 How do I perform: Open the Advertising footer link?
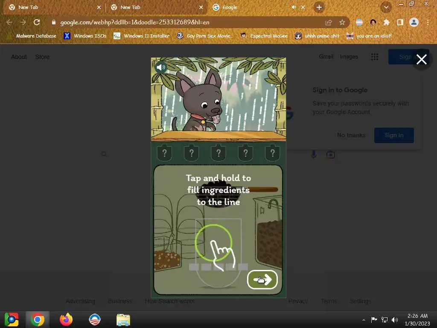[80, 301]
